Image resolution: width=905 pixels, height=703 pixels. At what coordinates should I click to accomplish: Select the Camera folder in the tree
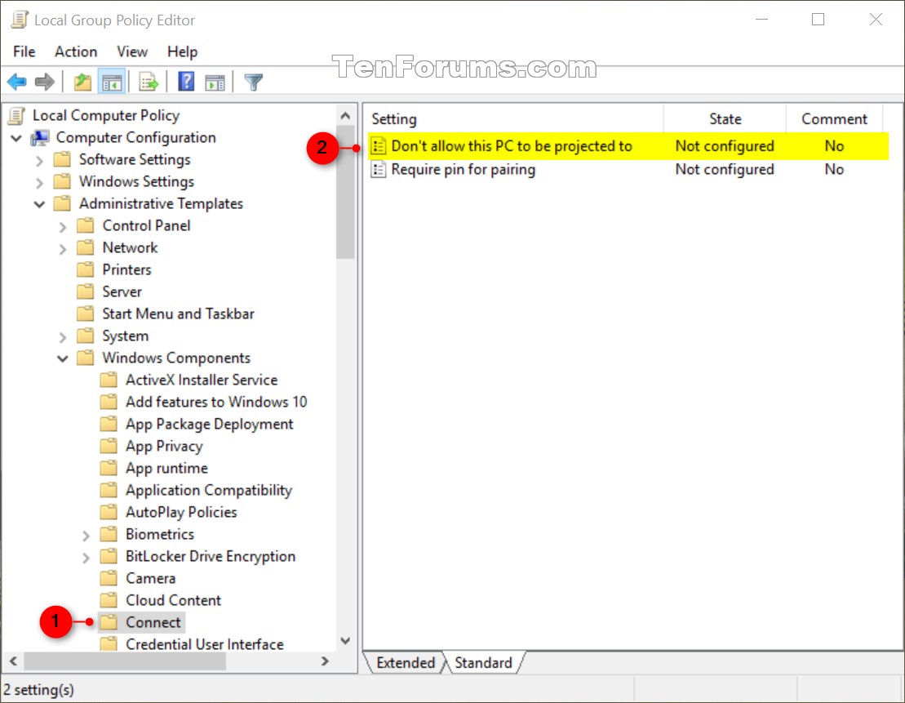pyautogui.click(x=150, y=577)
